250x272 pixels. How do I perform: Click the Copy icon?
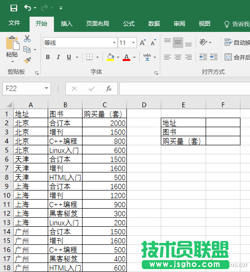27,50
